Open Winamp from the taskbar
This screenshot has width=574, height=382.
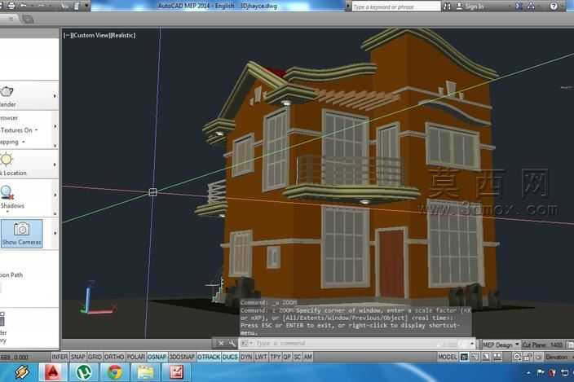(x=21, y=372)
